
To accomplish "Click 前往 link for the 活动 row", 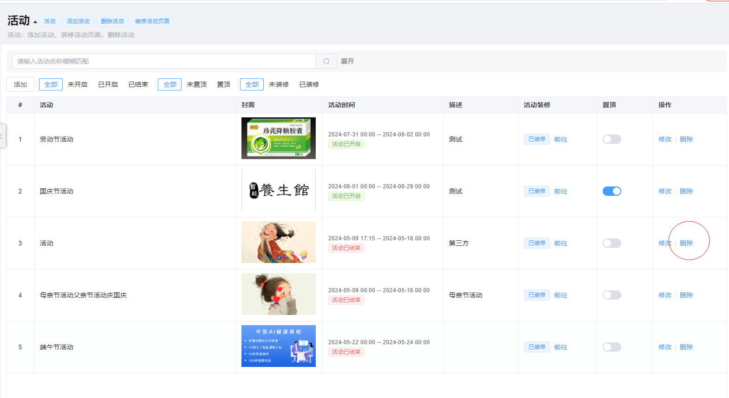I will tap(560, 243).
